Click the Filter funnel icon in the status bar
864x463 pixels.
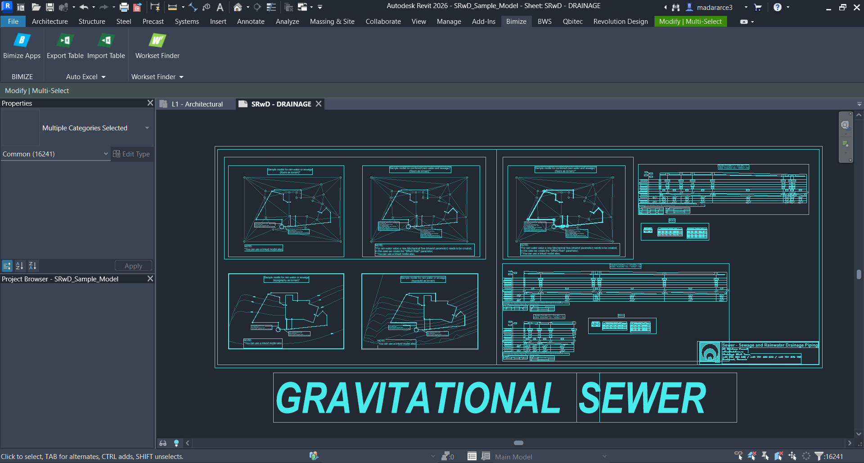click(x=819, y=456)
